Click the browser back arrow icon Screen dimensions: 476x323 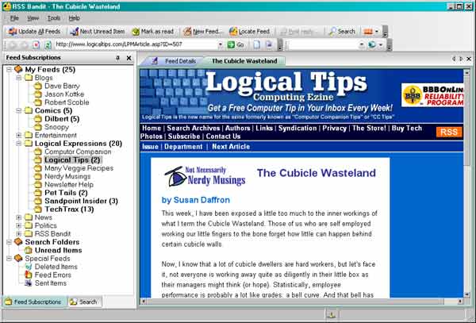pos(13,45)
